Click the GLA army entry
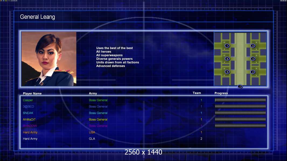The height and width of the screenshot is (161, 287). pyautogui.click(x=92, y=139)
